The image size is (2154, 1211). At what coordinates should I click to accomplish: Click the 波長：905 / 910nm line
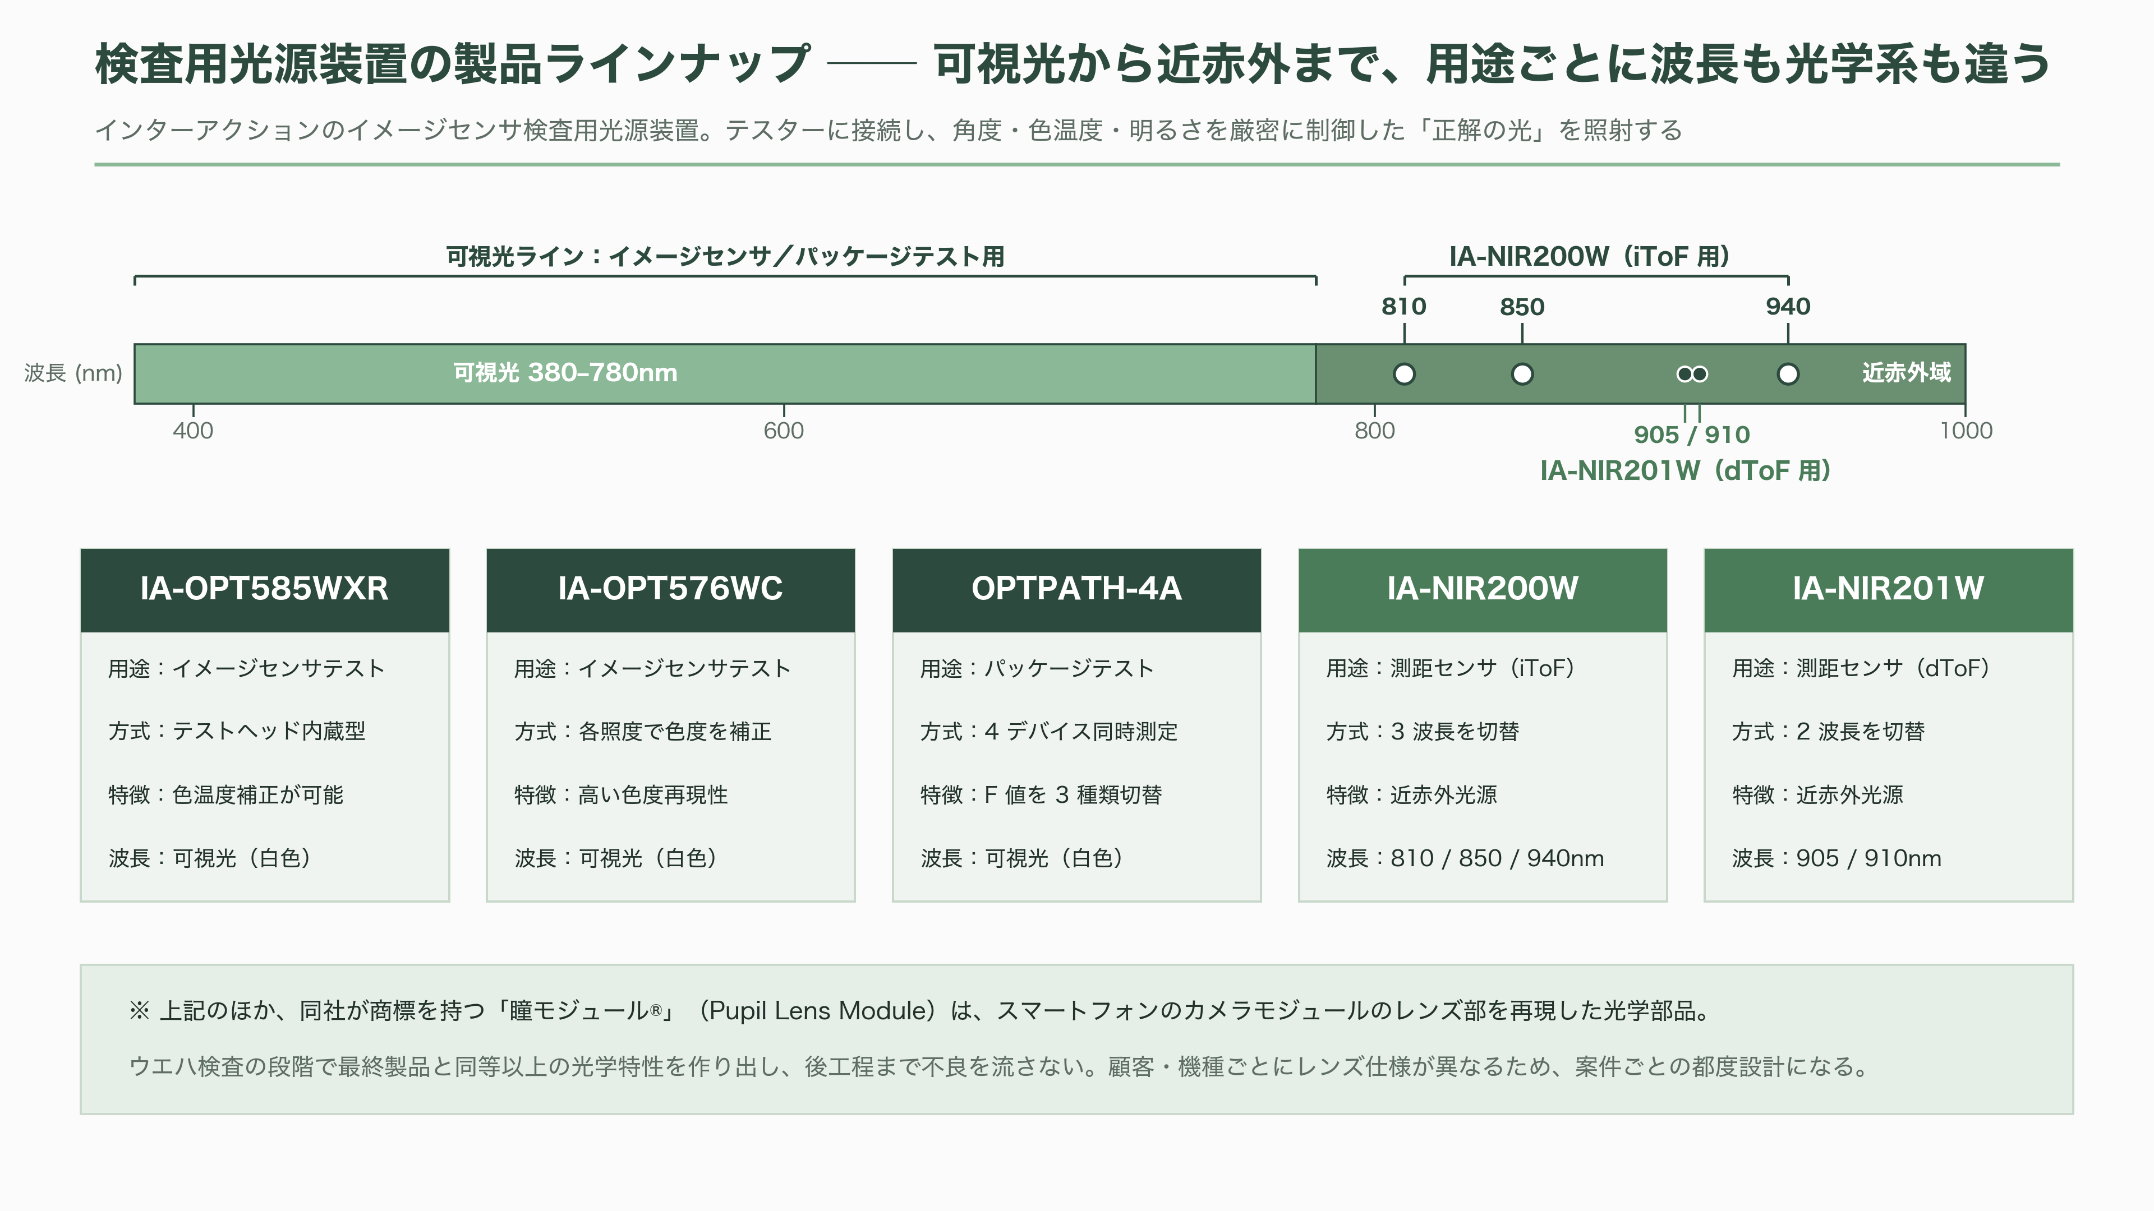click(1837, 858)
